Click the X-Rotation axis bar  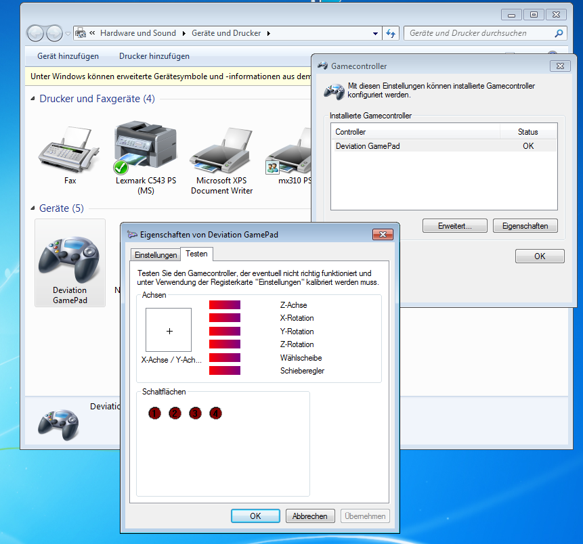225,318
